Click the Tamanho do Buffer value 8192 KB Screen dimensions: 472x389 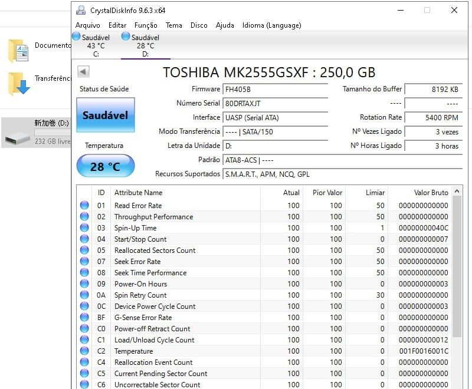[x=434, y=89]
